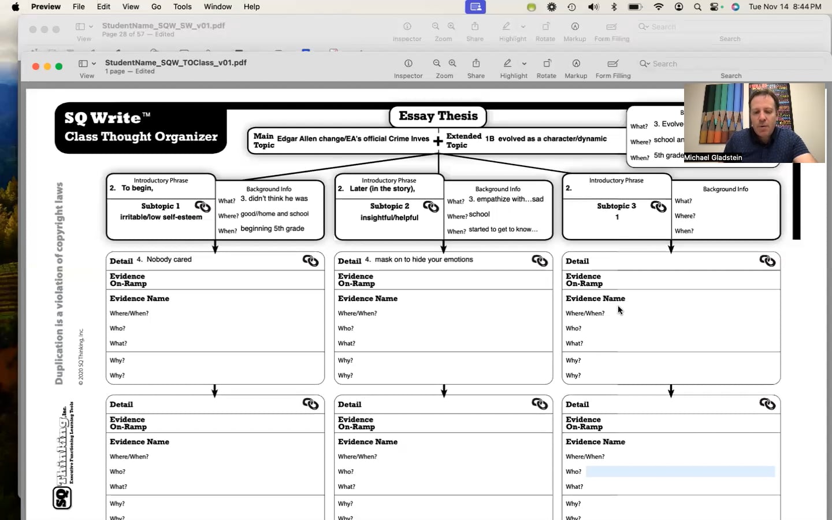Open the Highlight color dropdown arrow
The width and height of the screenshot is (832, 520).
(x=524, y=64)
